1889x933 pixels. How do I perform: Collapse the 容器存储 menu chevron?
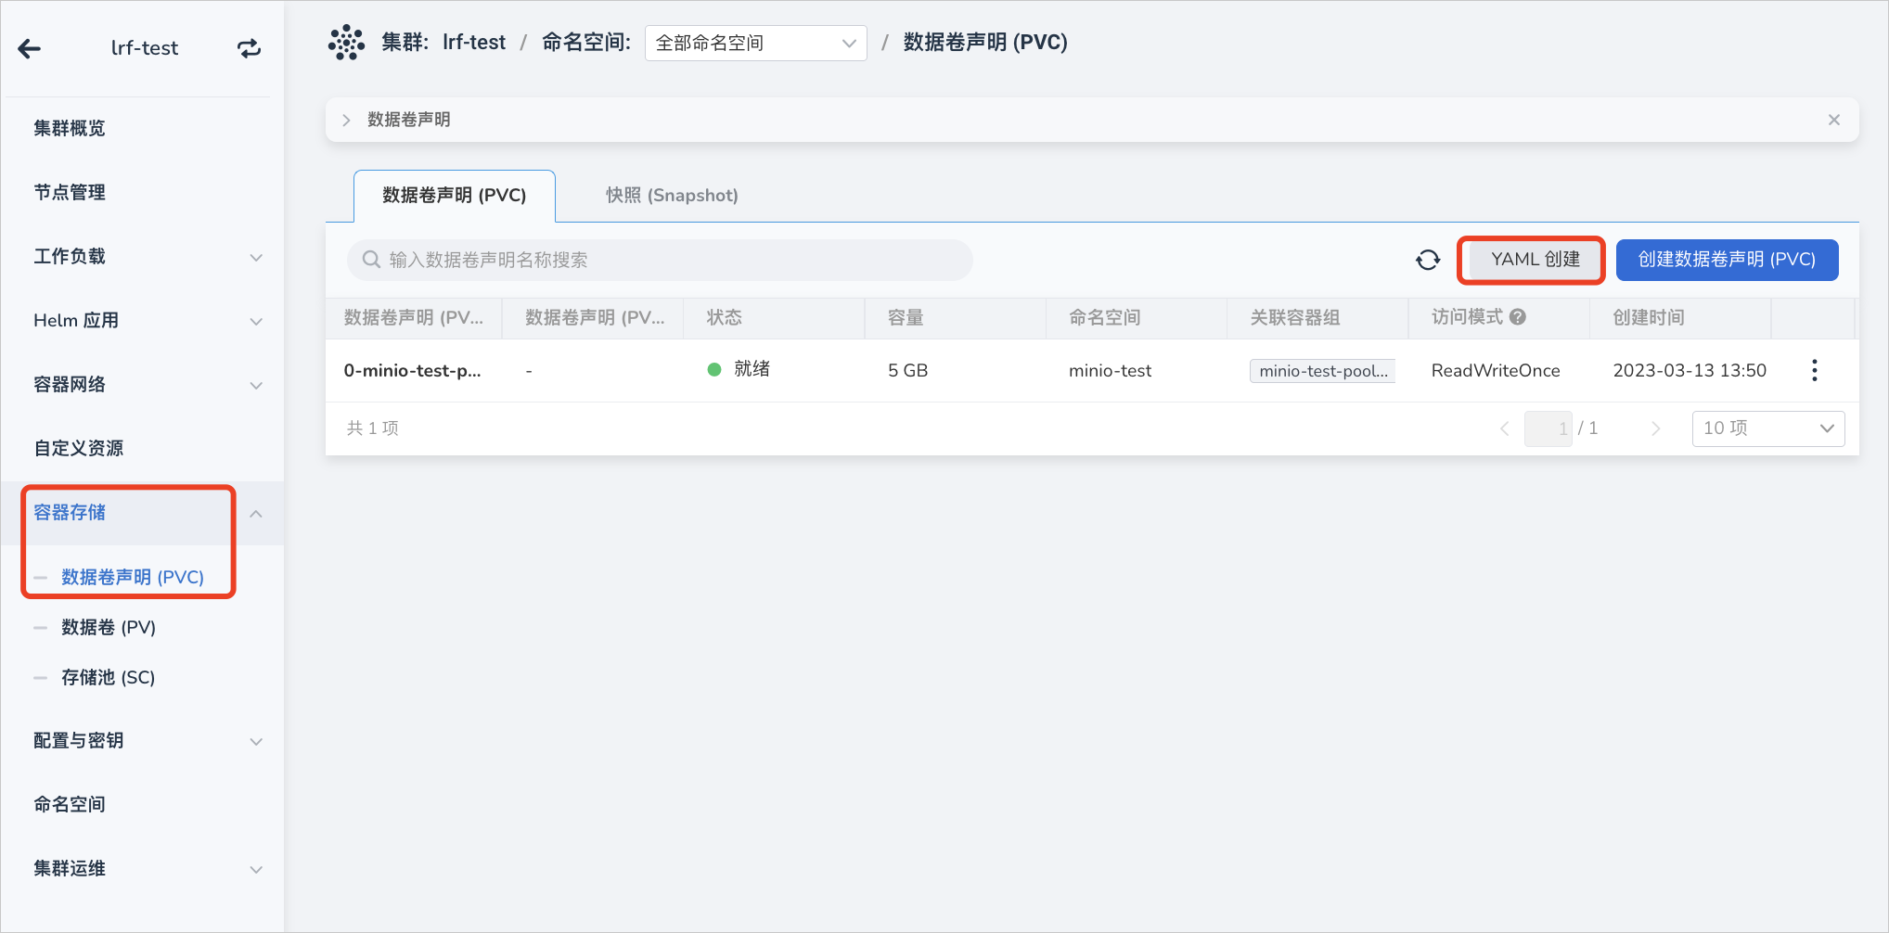[256, 513]
